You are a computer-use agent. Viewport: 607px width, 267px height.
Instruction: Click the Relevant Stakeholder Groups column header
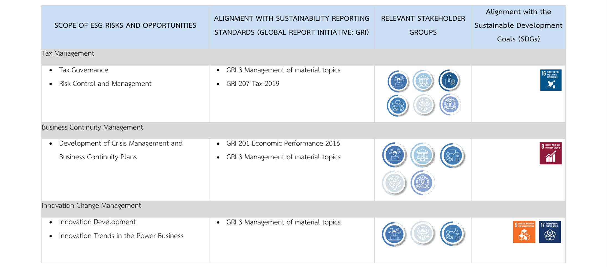coord(423,25)
